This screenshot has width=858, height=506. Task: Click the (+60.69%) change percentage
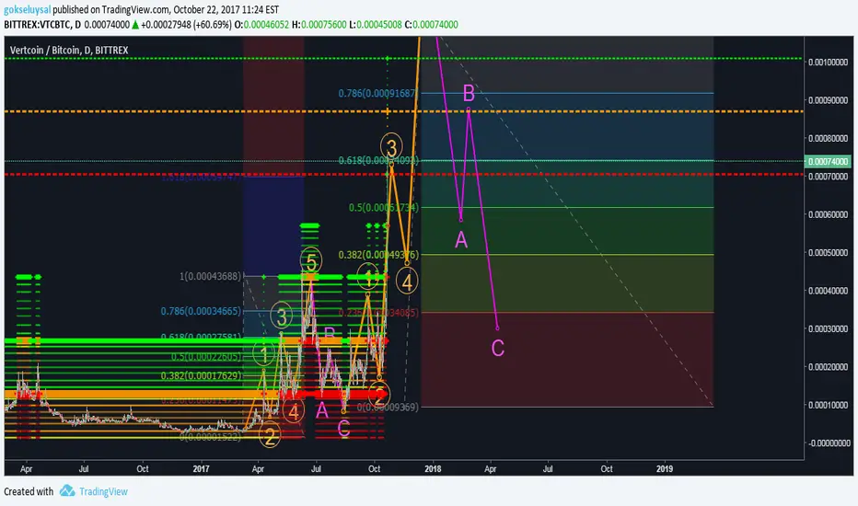pyautogui.click(x=213, y=25)
